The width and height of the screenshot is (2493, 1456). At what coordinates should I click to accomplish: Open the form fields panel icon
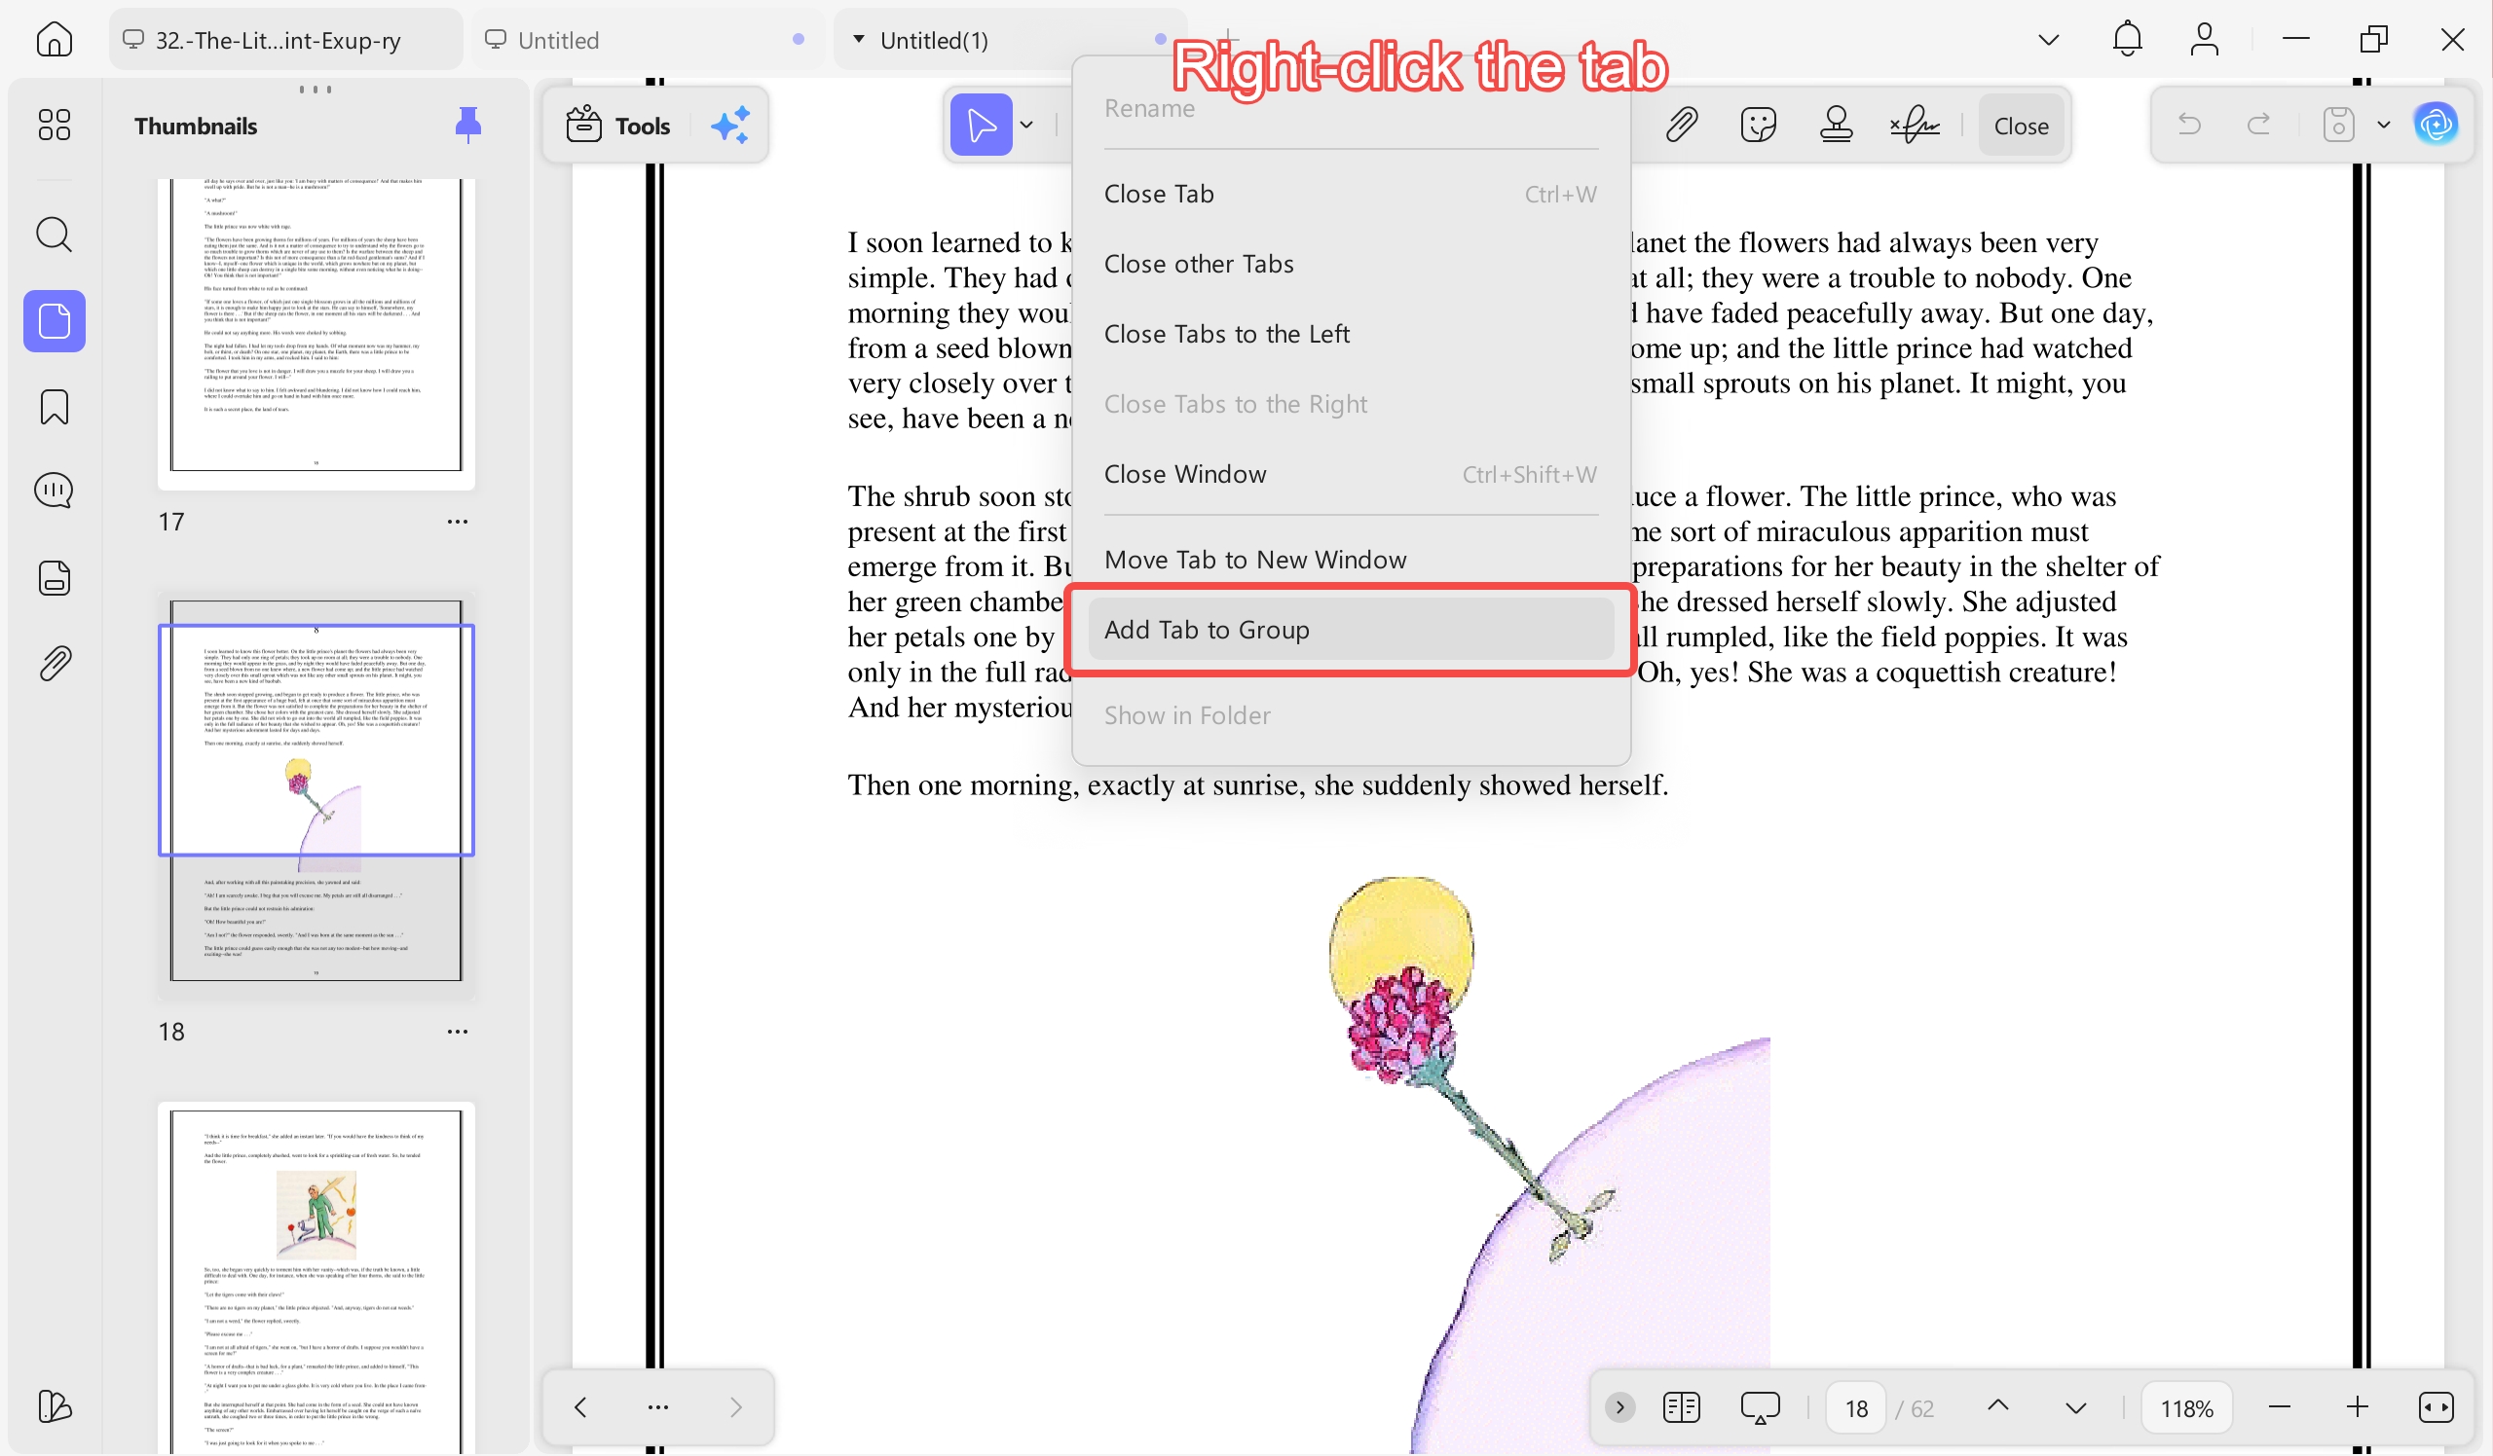pos(55,578)
